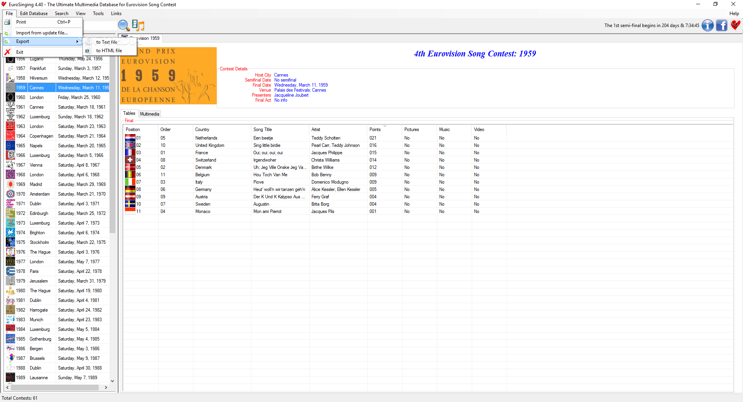The width and height of the screenshot is (743, 402).
Task: Sort by the Points column header
Action: tap(385, 129)
